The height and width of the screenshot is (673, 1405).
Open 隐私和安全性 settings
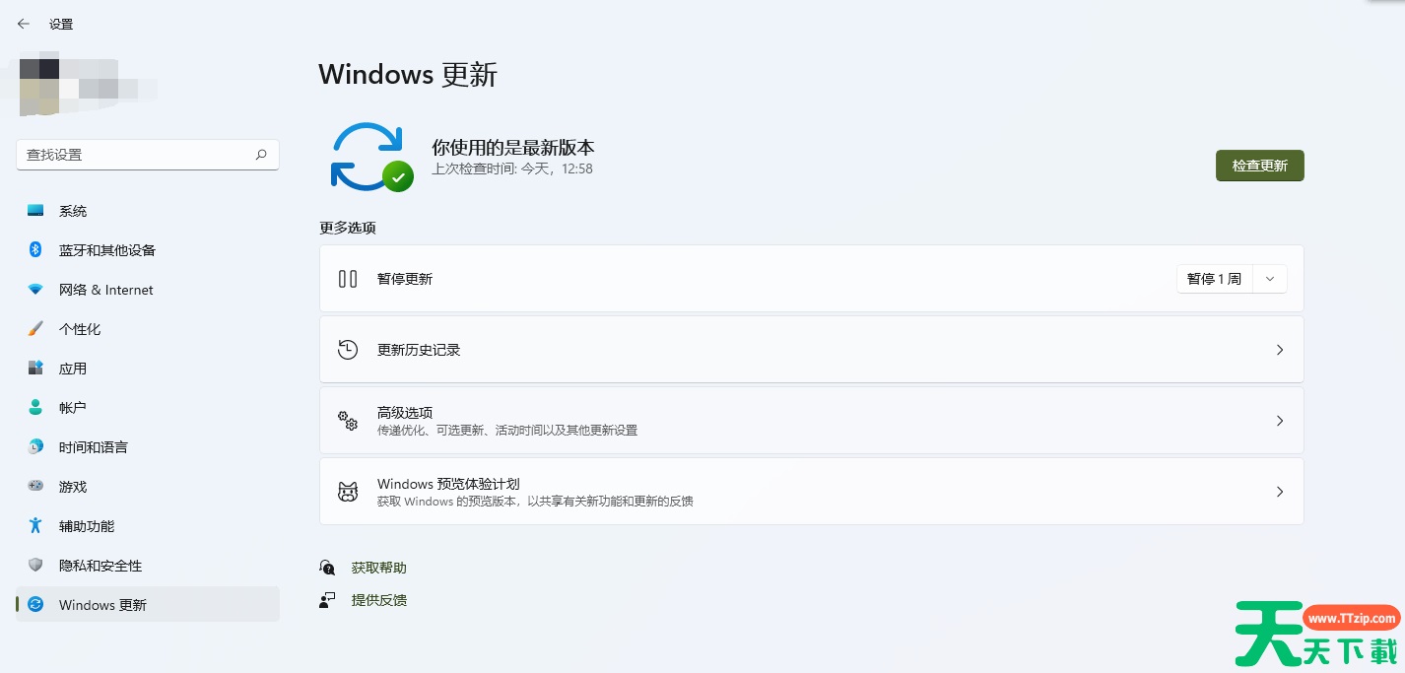pyautogui.click(x=148, y=566)
